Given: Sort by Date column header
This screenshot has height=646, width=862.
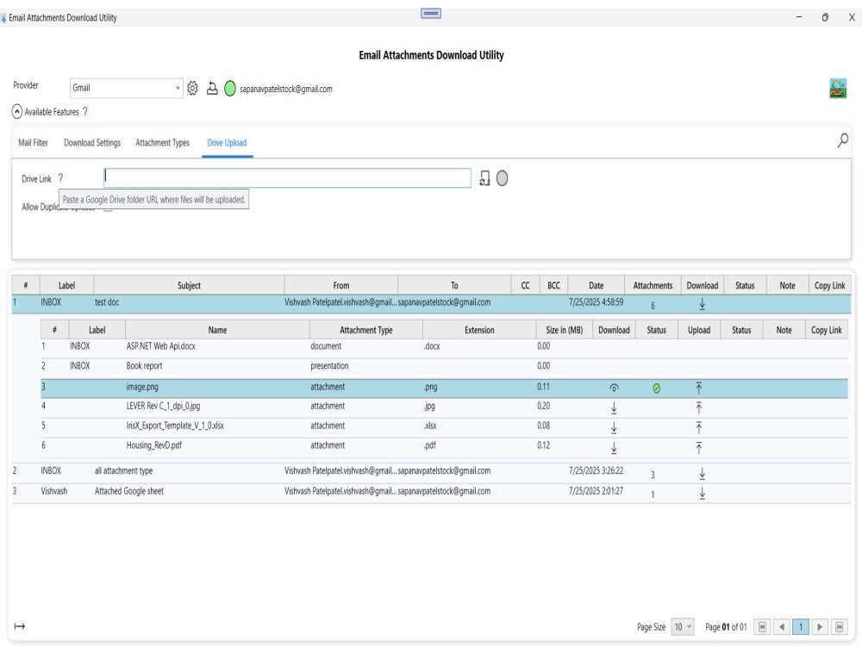Looking at the screenshot, I should [x=596, y=286].
